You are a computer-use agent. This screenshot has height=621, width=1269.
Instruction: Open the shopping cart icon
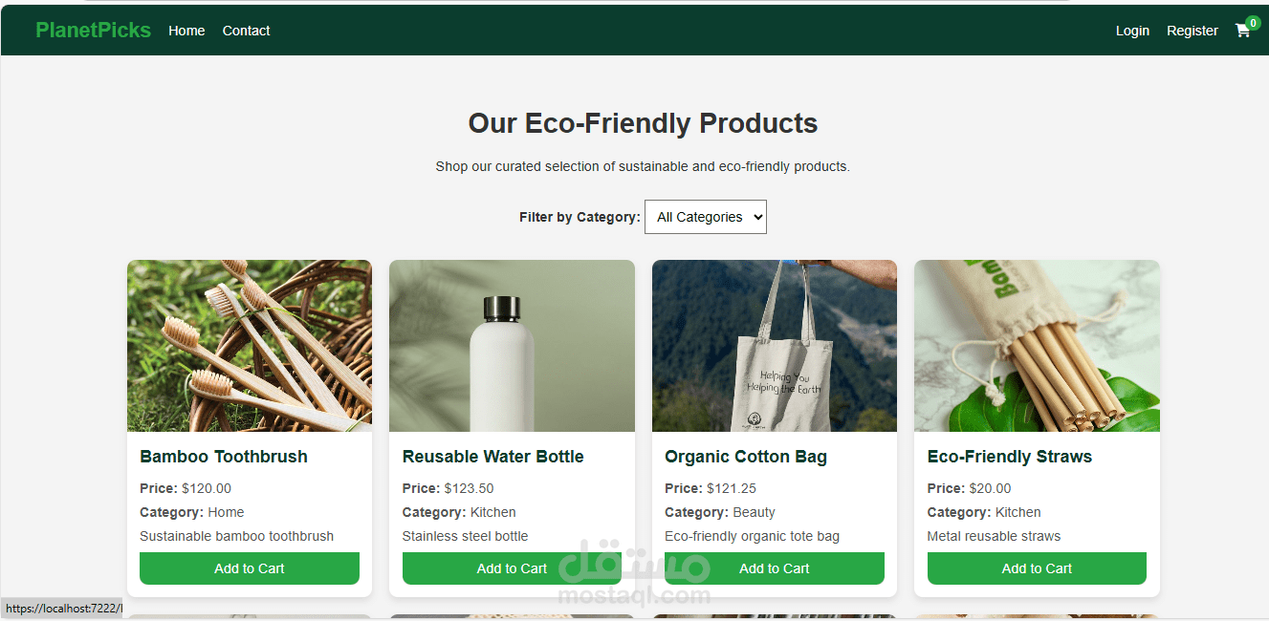(x=1242, y=31)
